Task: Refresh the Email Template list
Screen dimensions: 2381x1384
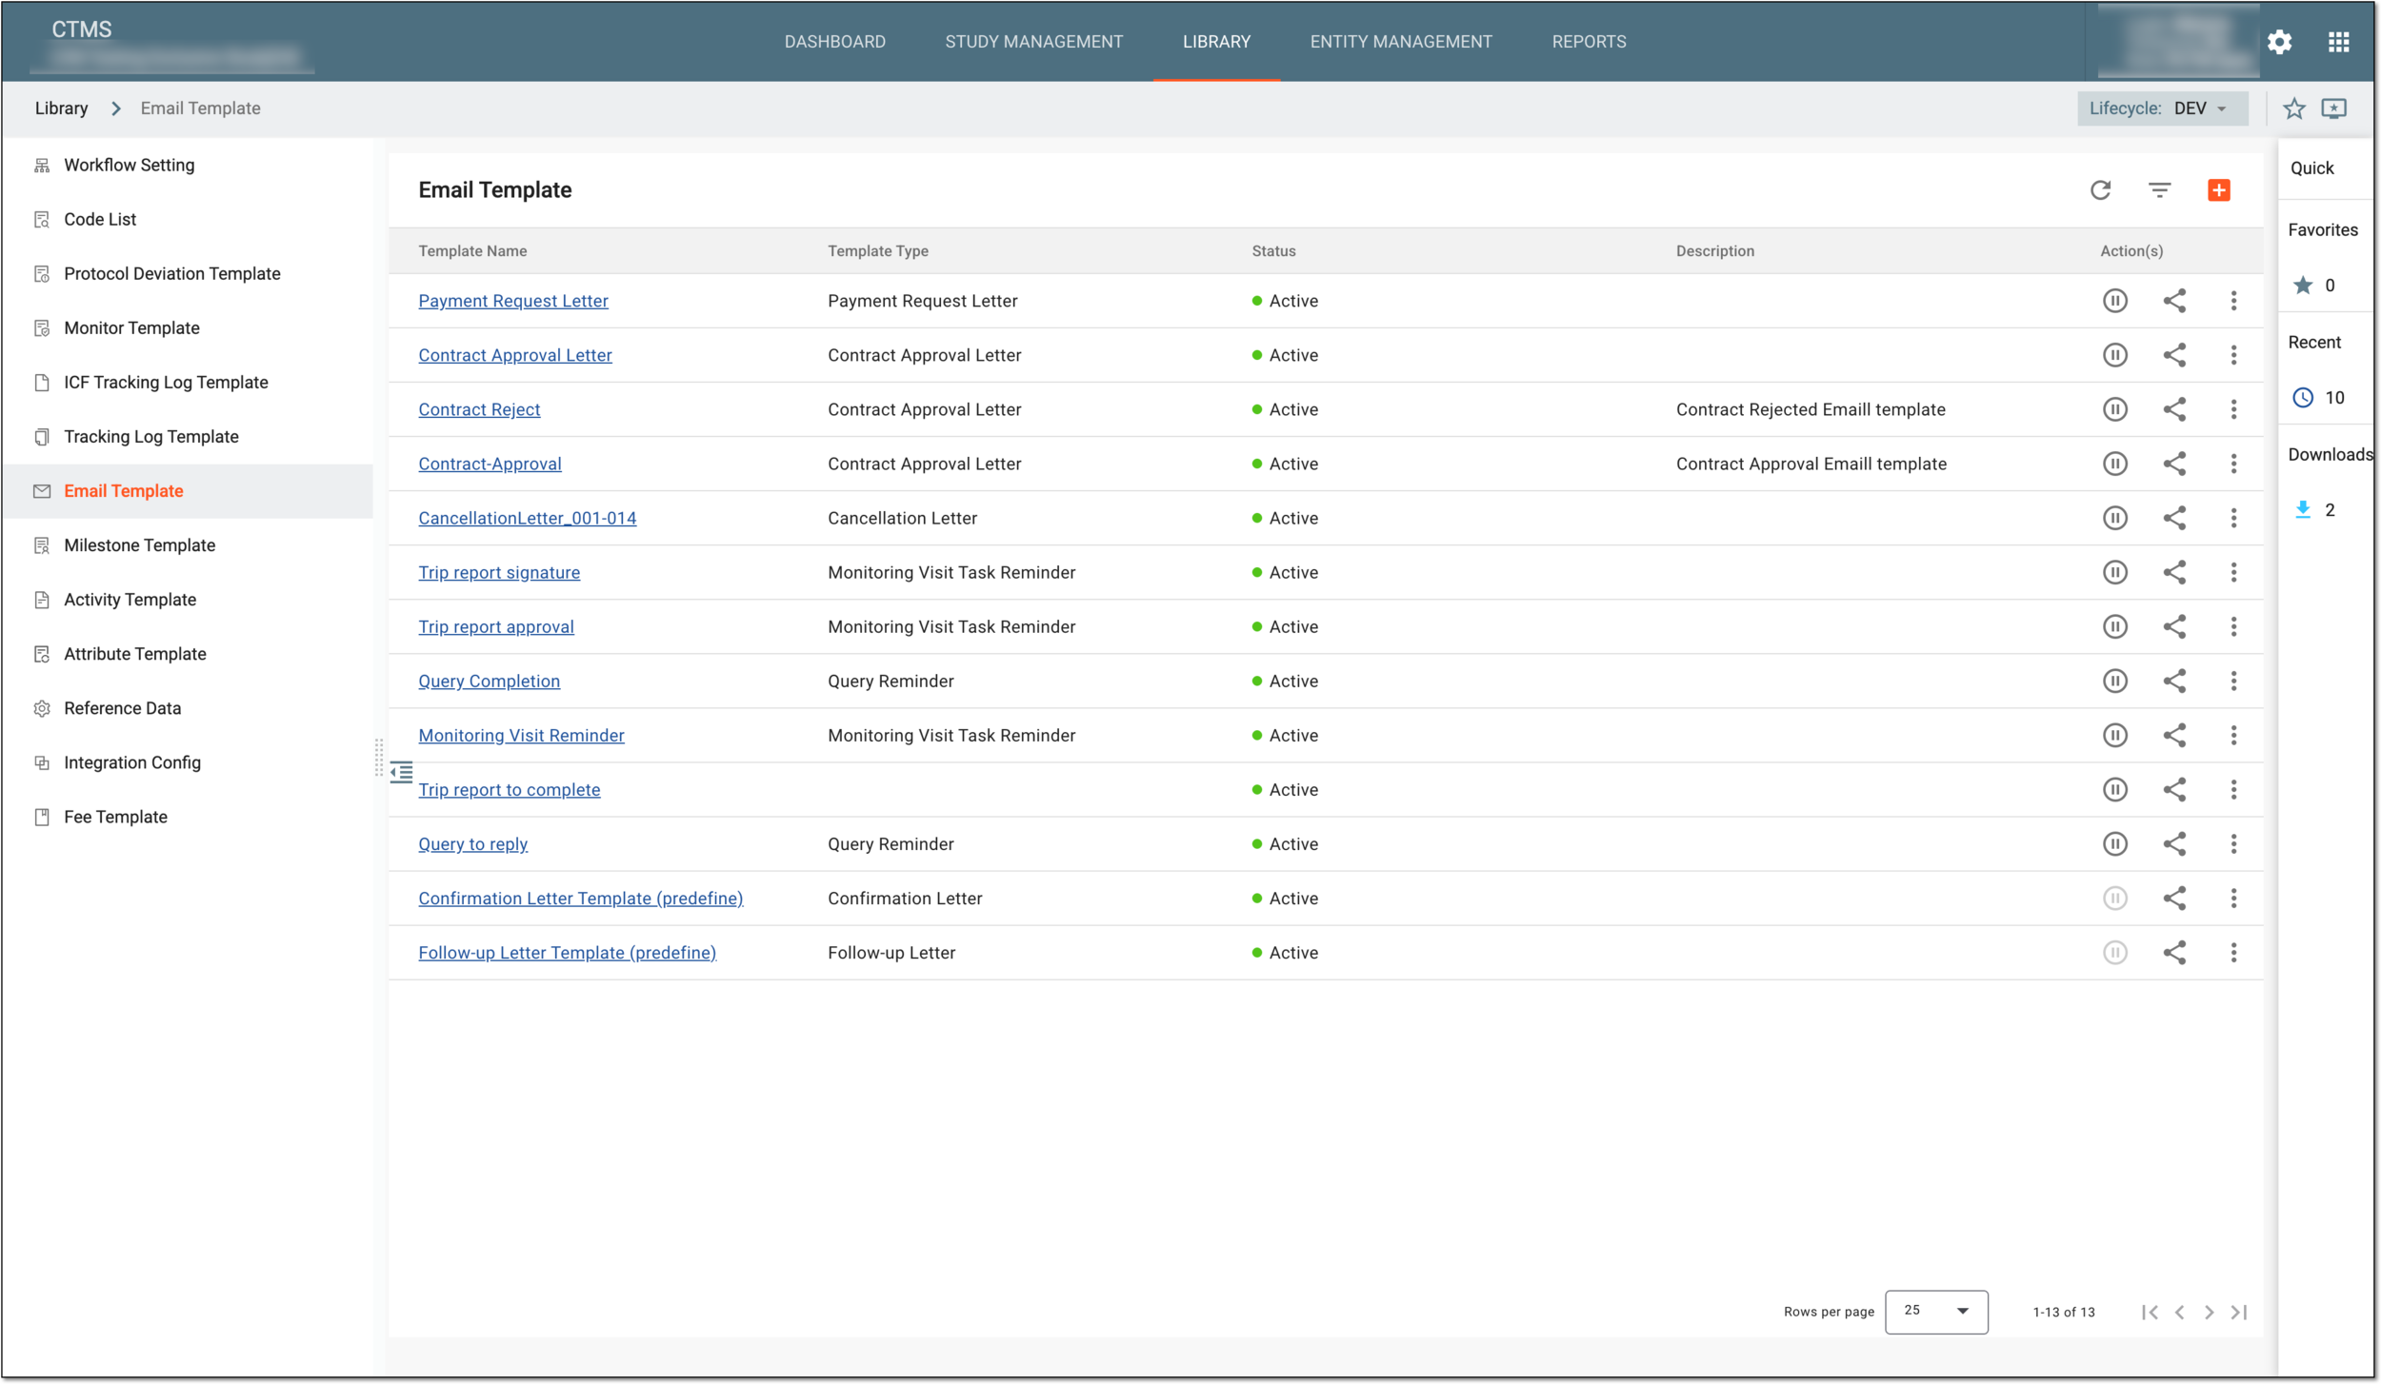Action: coord(2100,190)
